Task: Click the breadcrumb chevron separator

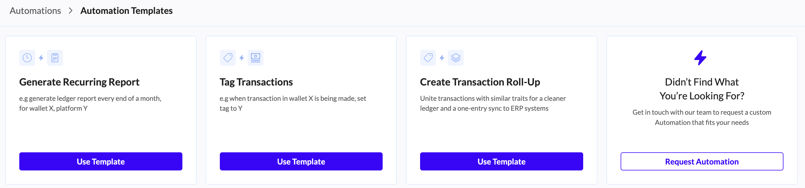Action: pyautogui.click(x=71, y=11)
